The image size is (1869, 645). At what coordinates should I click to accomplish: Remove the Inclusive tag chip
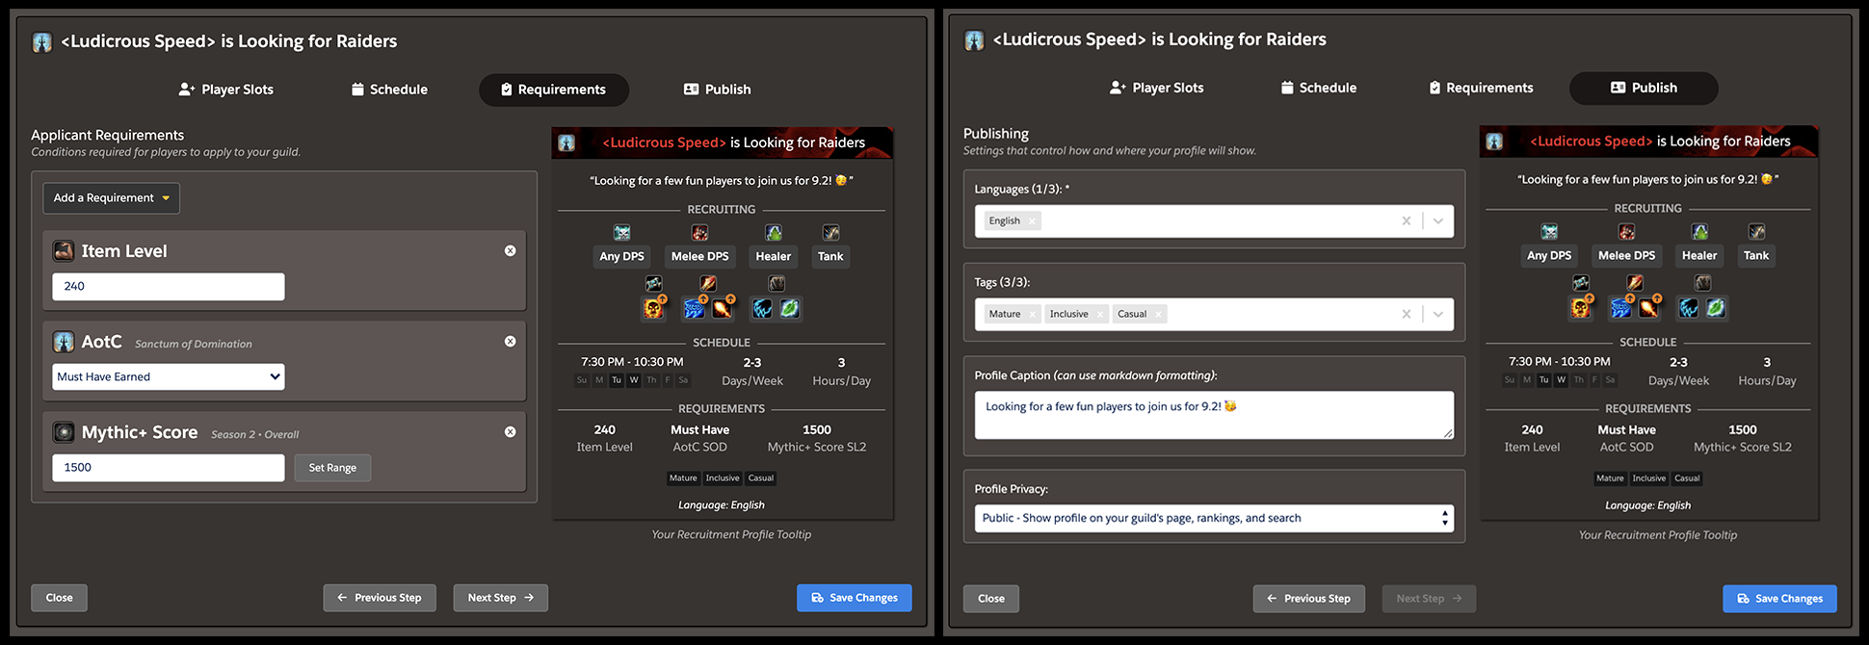click(1100, 315)
